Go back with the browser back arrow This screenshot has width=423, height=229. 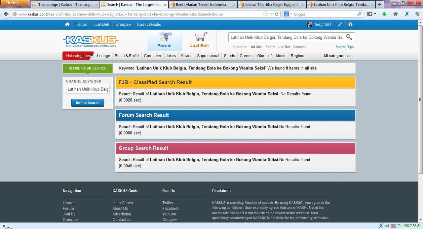(6, 14)
